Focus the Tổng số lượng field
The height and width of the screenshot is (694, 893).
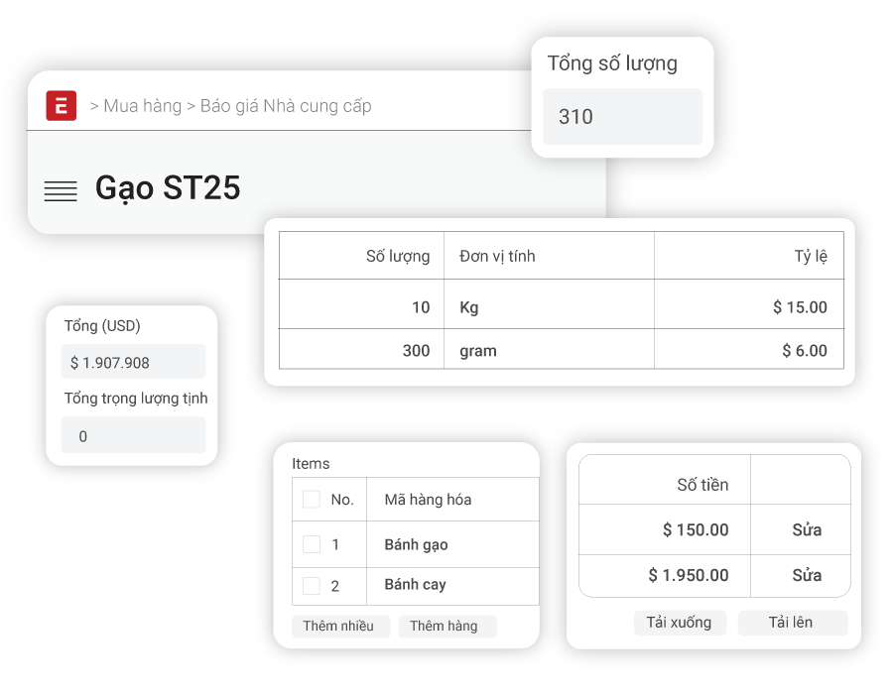point(622,117)
